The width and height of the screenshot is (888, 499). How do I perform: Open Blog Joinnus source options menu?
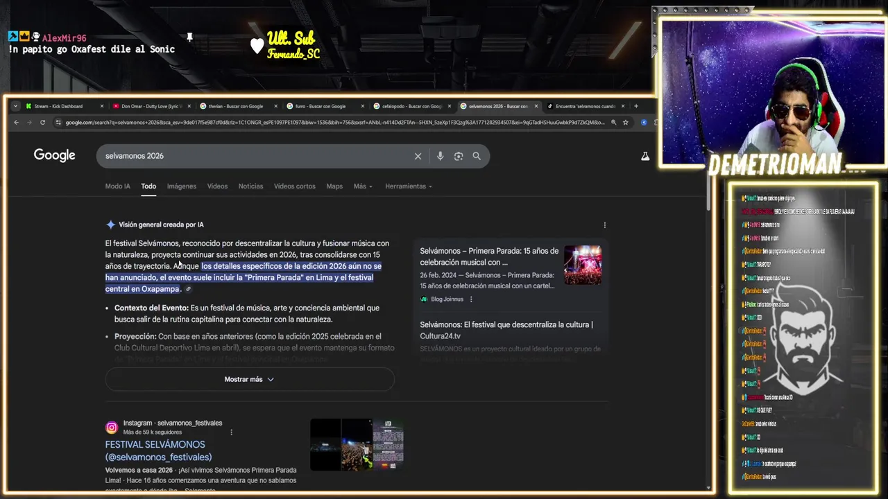coord(471,299)
